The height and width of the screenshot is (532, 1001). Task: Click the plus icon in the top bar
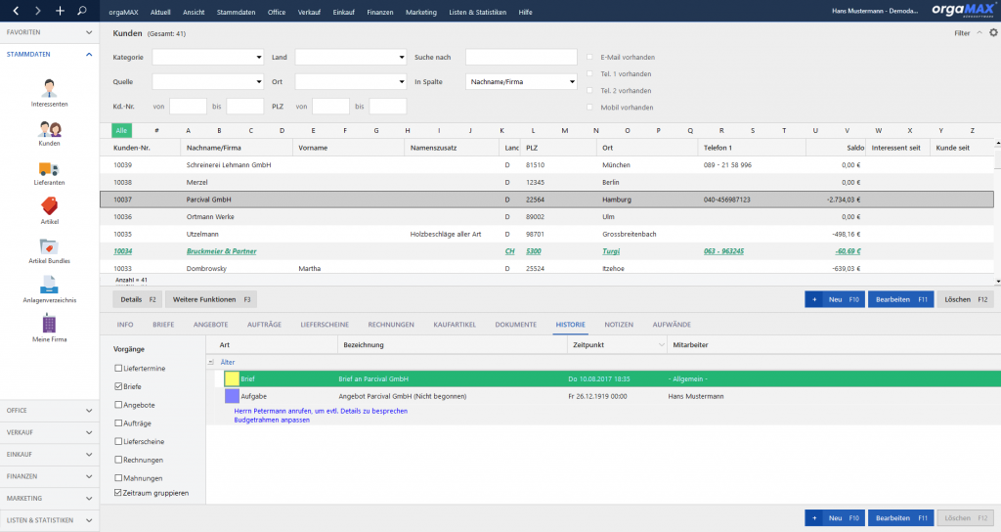[x=60, y=11]
